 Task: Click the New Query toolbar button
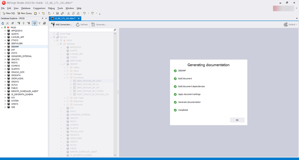click(x=25, y=14)
